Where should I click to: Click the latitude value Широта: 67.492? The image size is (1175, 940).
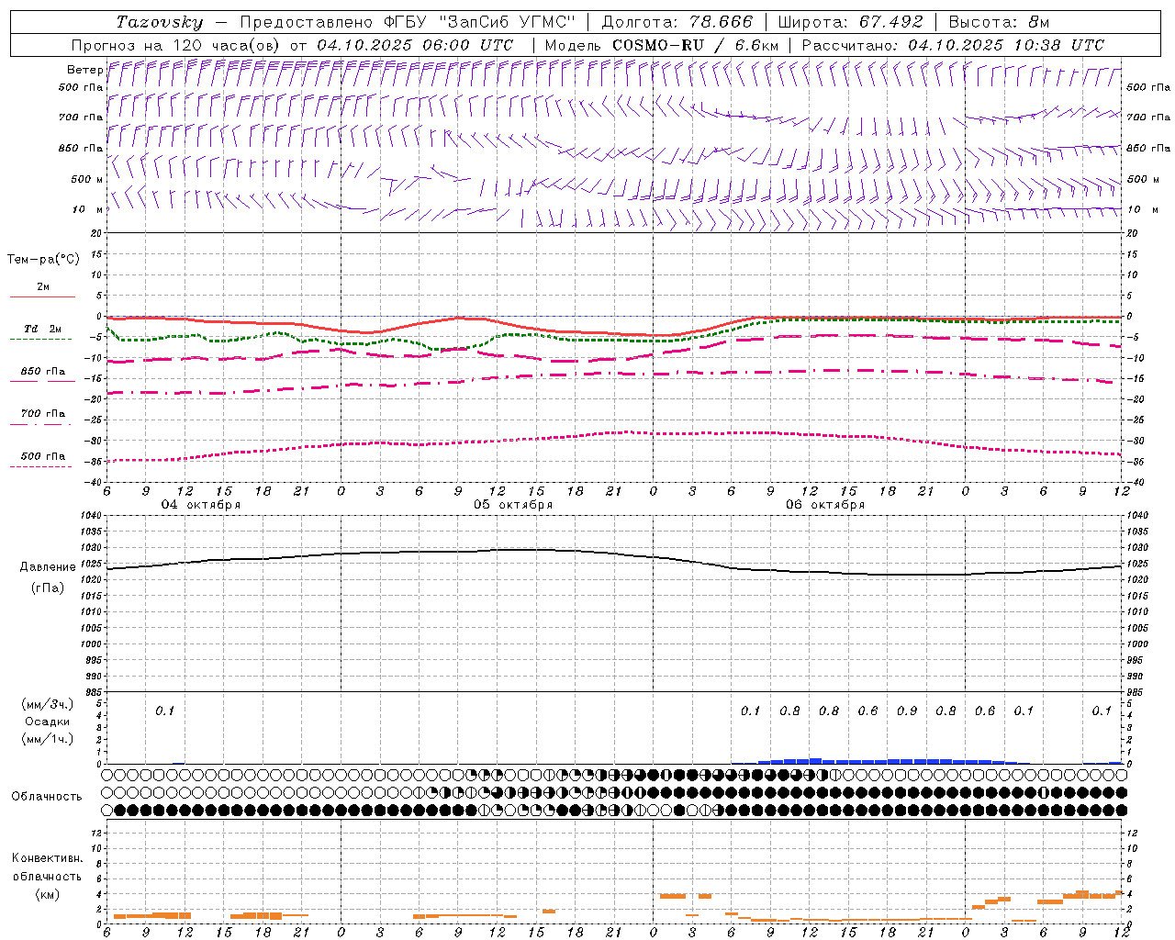pyautogui.click(x=850, y=22)
